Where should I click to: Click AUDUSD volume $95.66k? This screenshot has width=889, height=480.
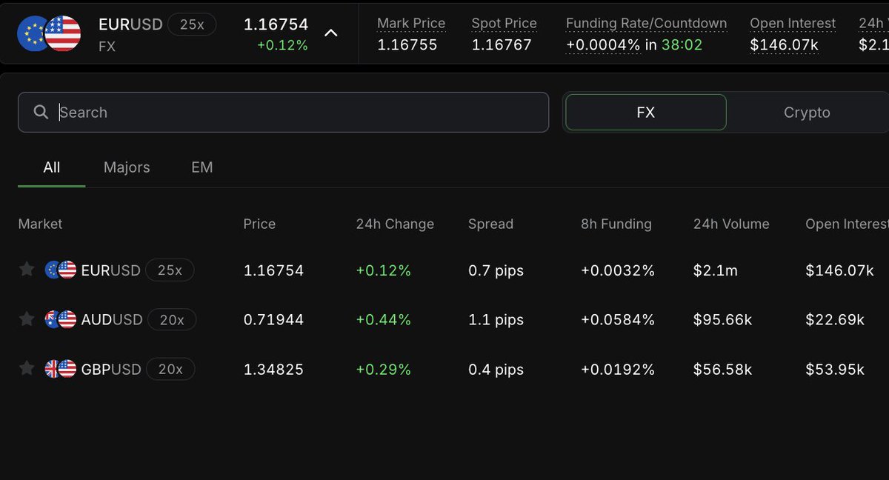tap(723, 319)
